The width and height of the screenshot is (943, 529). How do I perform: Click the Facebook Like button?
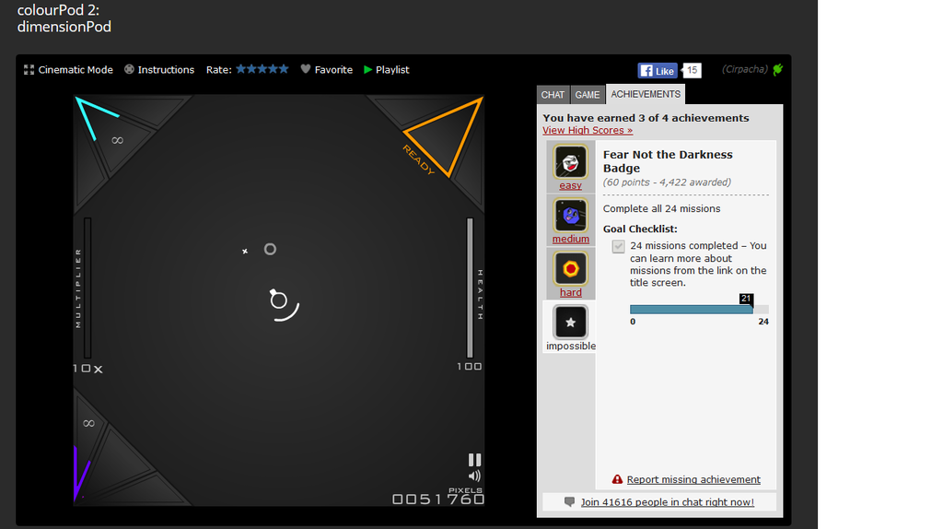click(658, 70)
